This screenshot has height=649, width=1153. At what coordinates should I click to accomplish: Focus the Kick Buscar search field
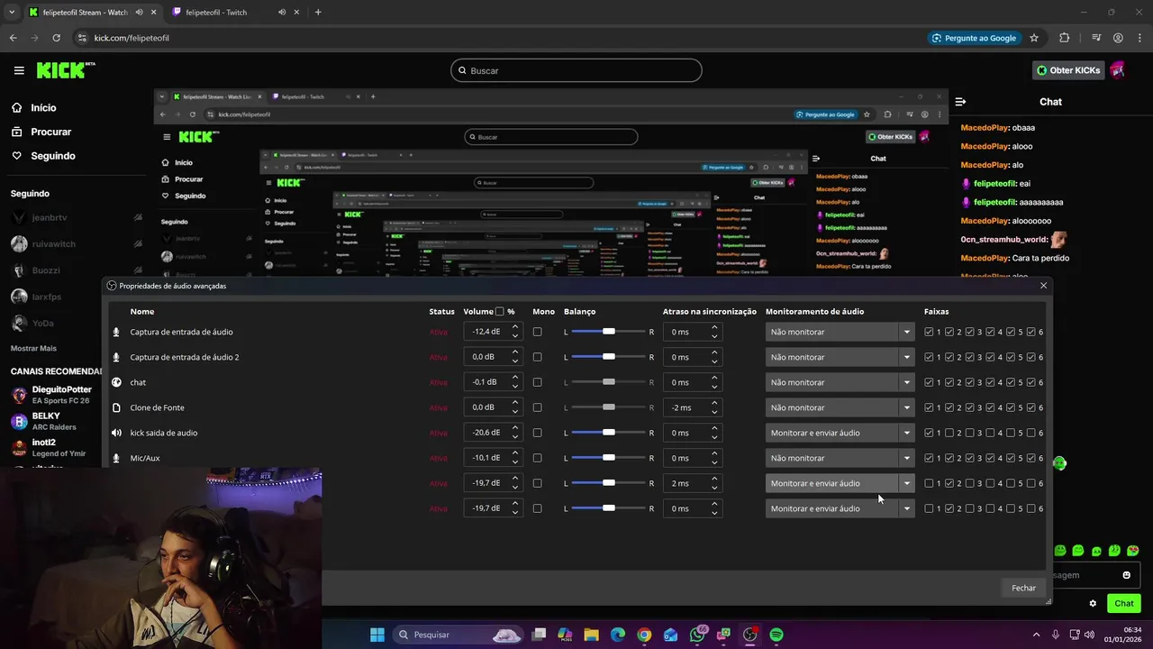pyautogui.click(x=576, y=70)
